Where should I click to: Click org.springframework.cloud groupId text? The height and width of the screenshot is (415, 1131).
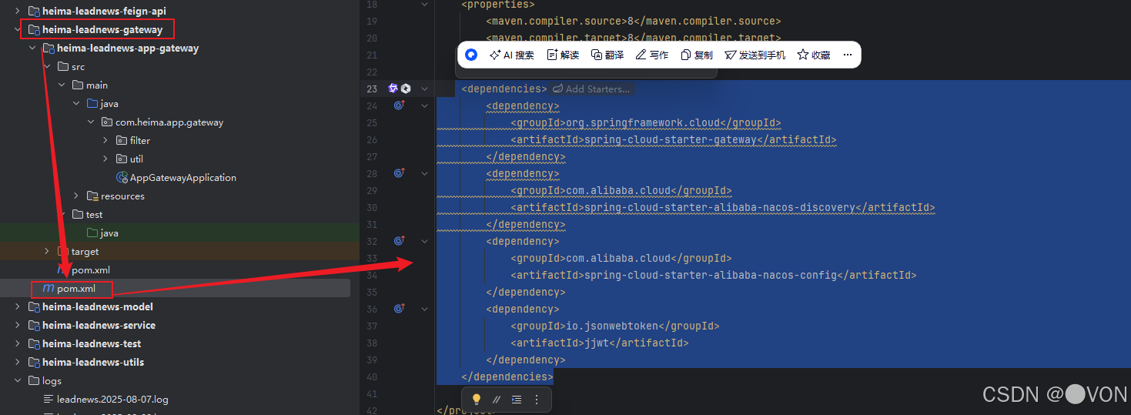pos(643,123)
